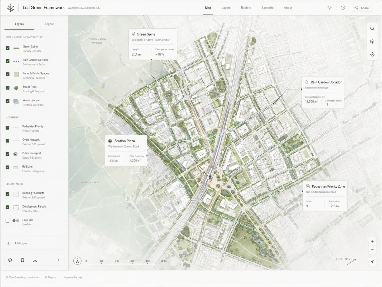Screen dimensions: 382x287
Task: Click the "12,500 m²" rainfall capture value
Action: click(311, 101)
